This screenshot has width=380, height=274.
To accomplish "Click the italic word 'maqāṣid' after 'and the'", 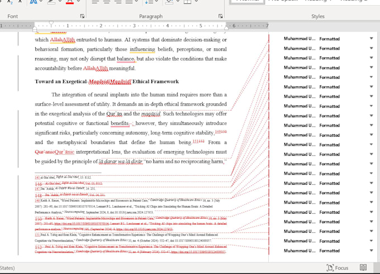I will (151, 114).
